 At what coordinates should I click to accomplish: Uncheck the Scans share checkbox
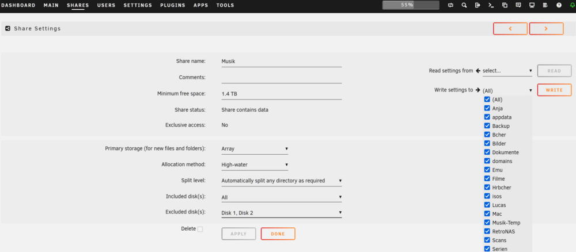487,240
